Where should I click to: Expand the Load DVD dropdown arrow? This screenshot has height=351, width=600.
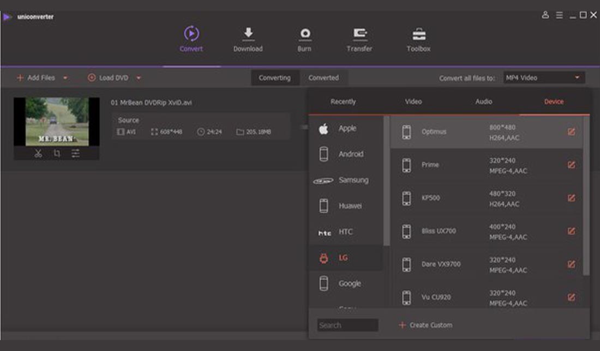[139, 78]
